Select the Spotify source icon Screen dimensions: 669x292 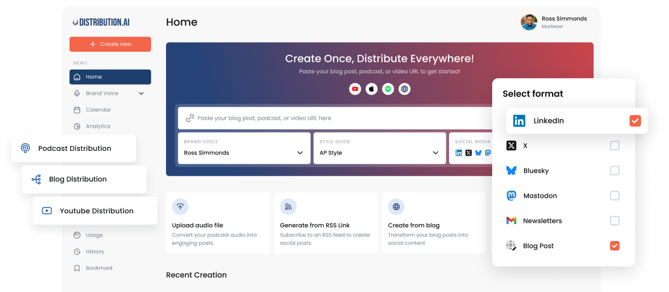click(x=388, y=89)
